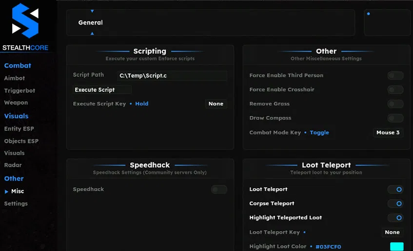The width and height of the screenshot is (413, 251).
Task: Open the Combat Mode Key Toggle mode selector
Action: click(x=319, y=133)
